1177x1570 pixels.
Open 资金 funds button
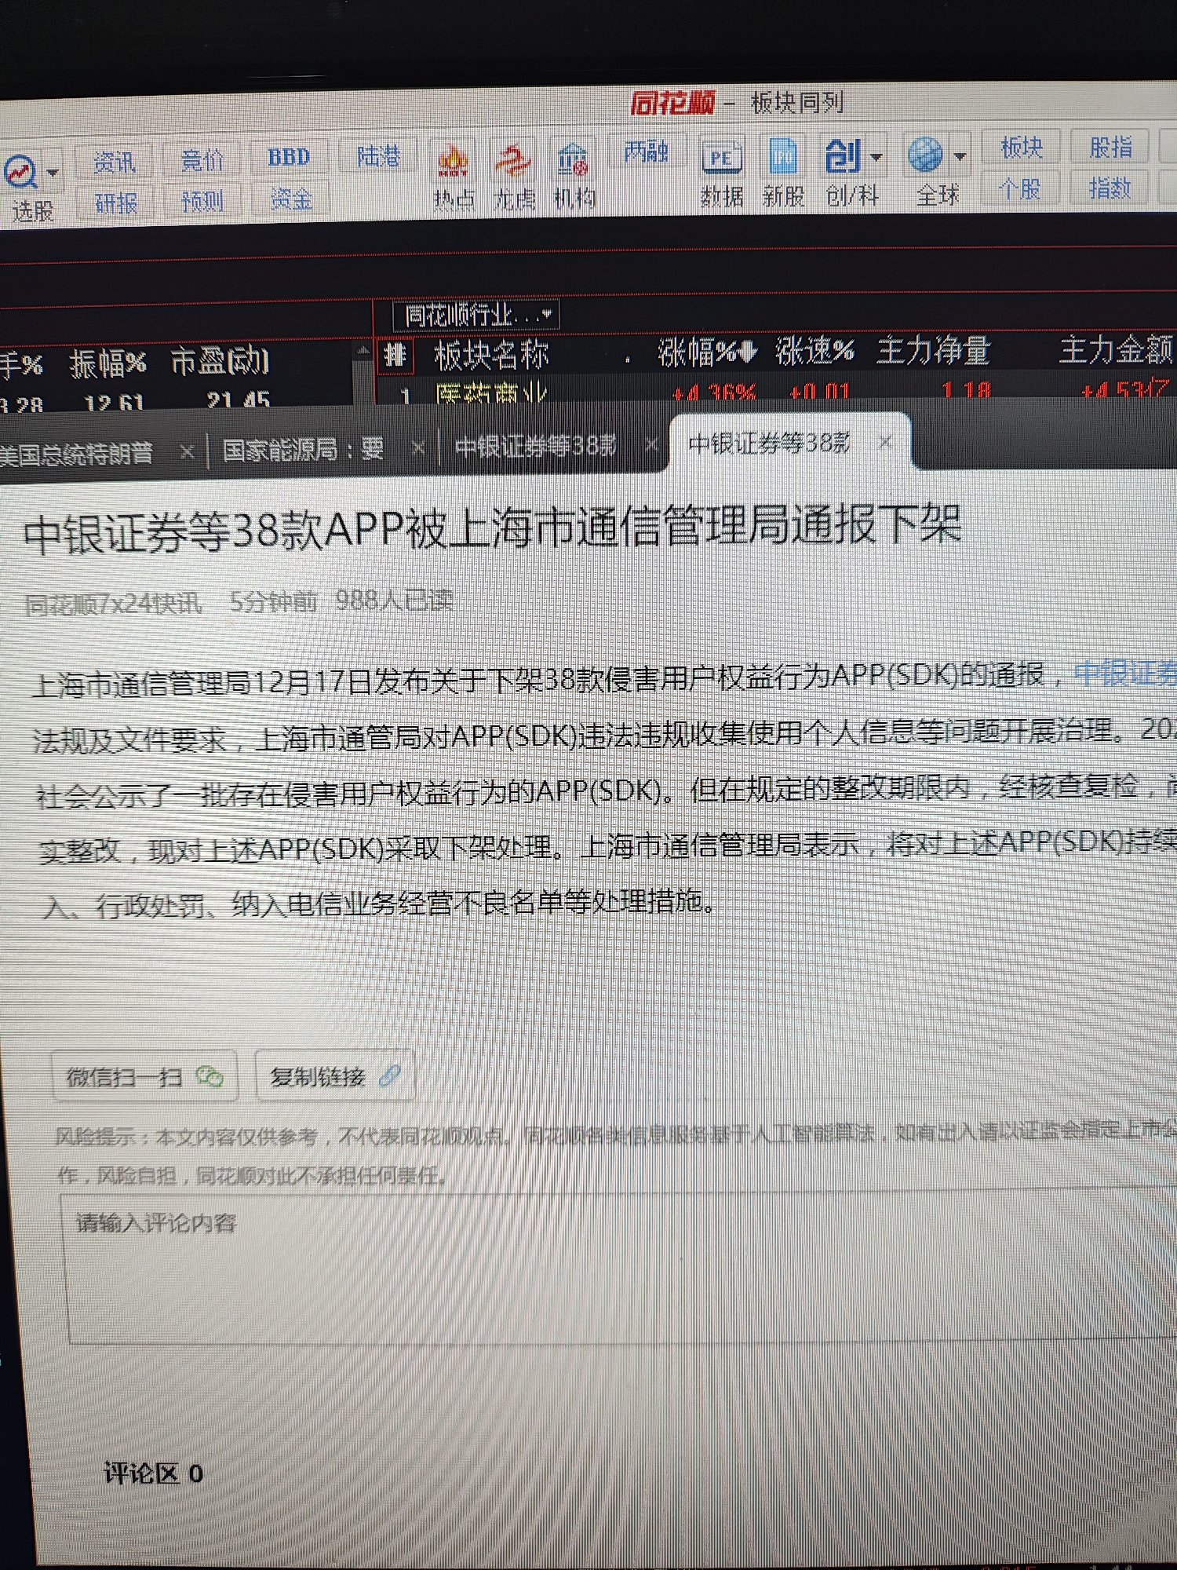pos(291,199)
